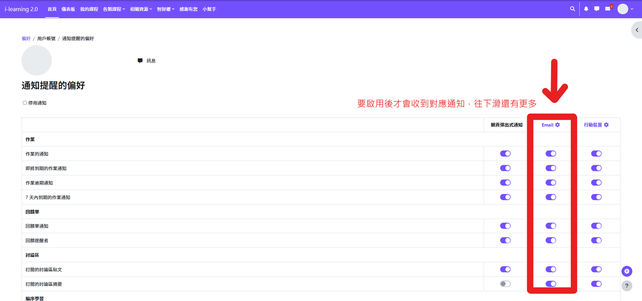
Task: Click the 通知提醒的偏好 breadcrumb item
Action: coord(78,39)
